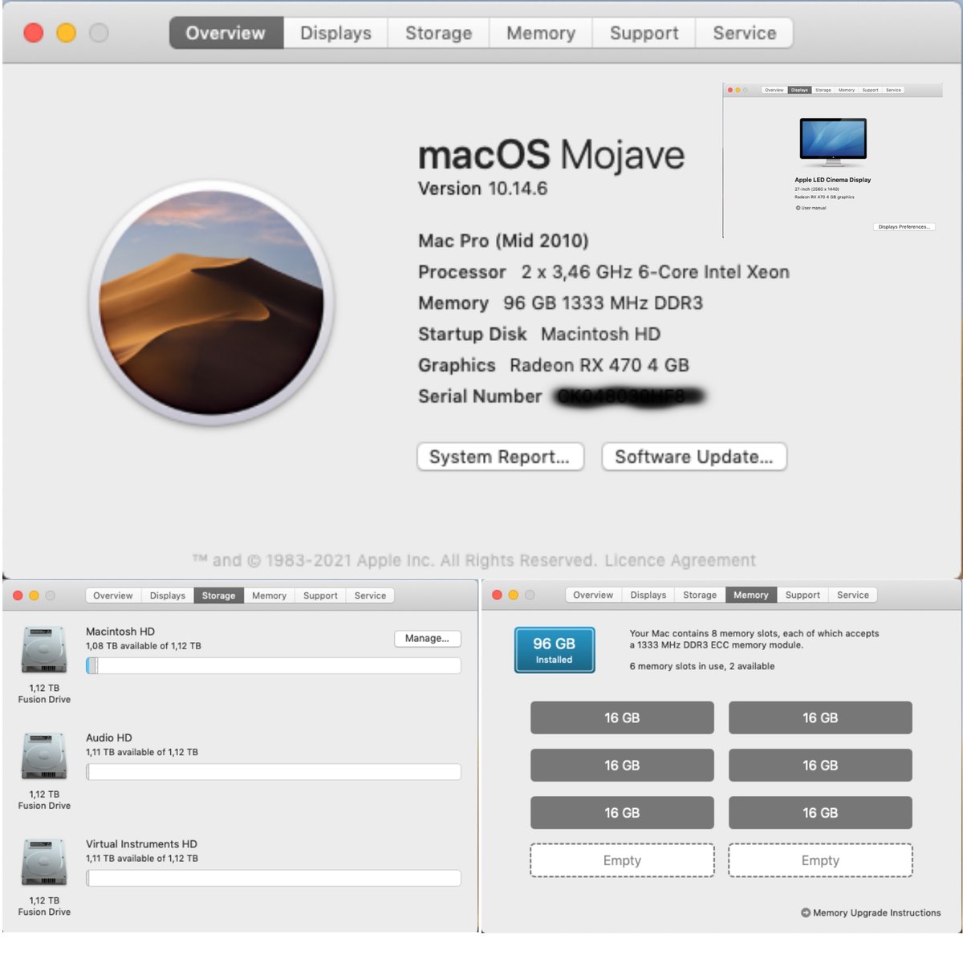
Task: Click the Apple LED Cinema Display image
Action: pos(833,142)
